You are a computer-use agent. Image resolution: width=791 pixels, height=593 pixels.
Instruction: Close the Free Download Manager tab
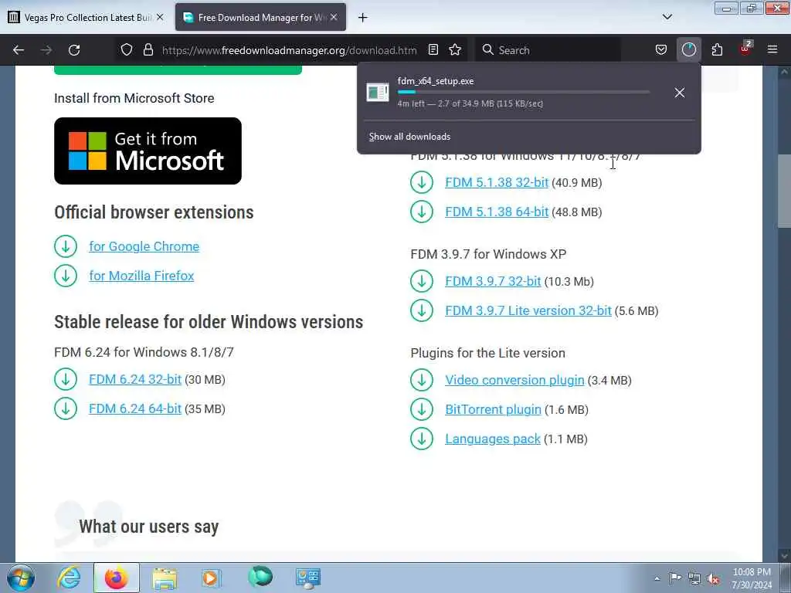tap(334, 17)
